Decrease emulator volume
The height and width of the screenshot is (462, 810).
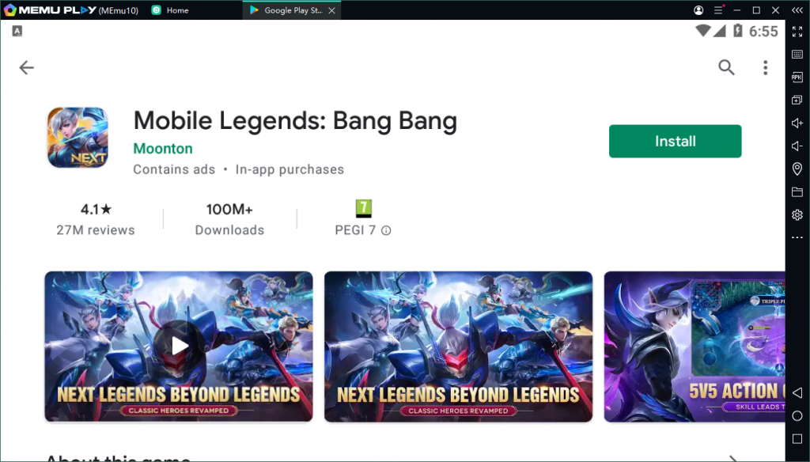tap(797, 146)
